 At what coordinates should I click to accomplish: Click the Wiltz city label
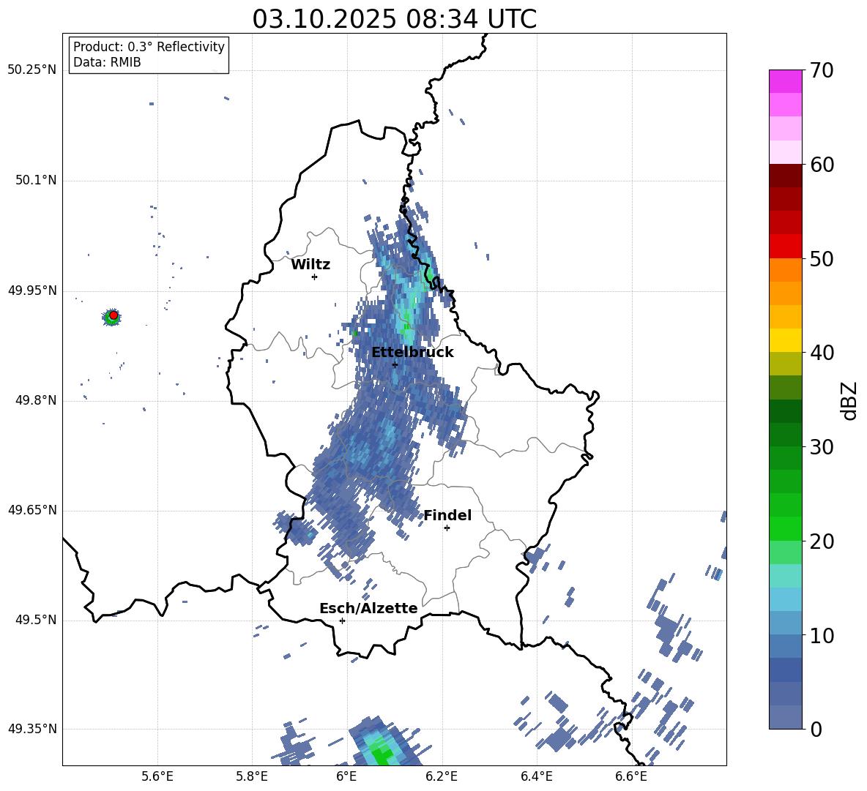click(x=310, y=265)
